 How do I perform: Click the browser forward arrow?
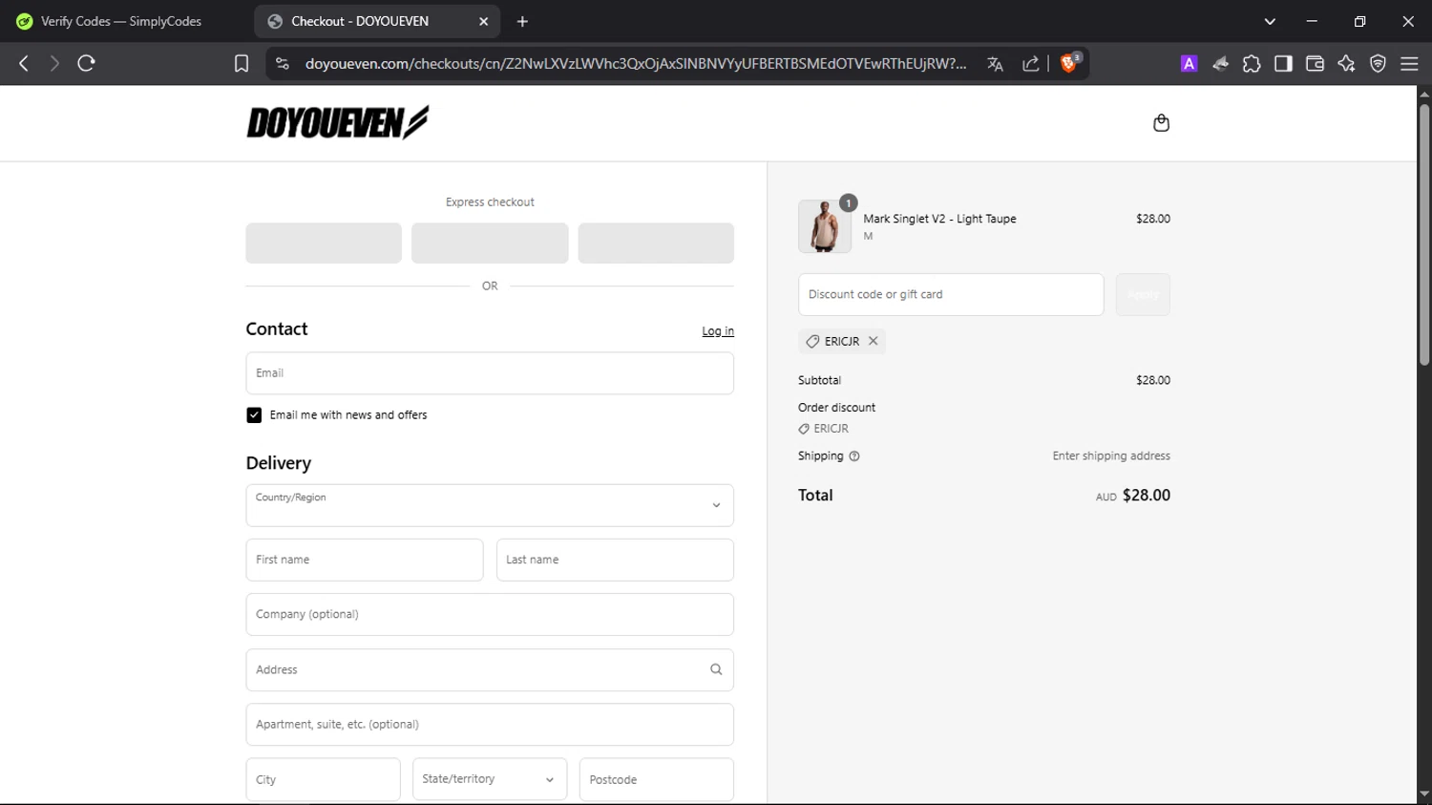coord(54,63)
